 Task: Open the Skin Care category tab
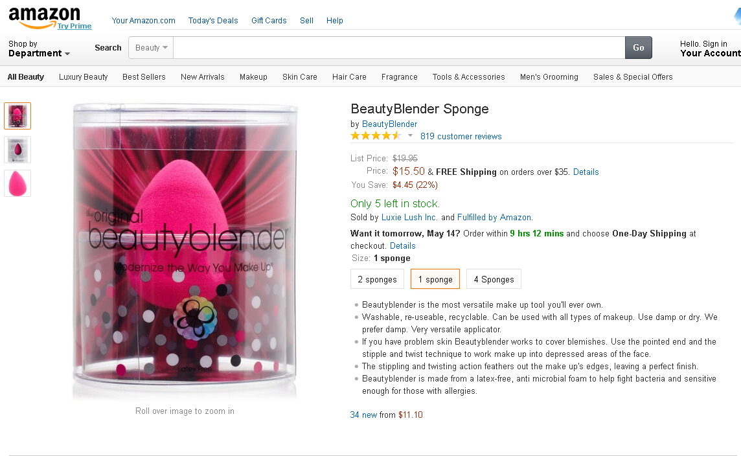[300, 76]
